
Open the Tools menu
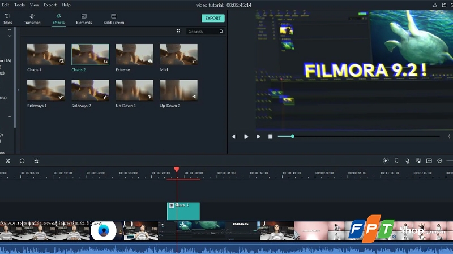click(x=19, y=5)
